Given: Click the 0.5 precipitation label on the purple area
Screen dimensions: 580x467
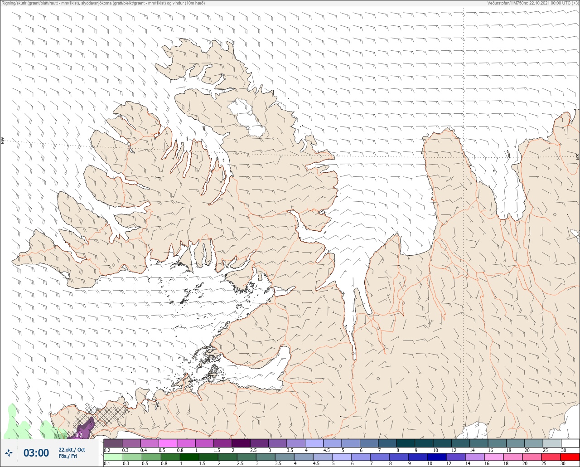Looking at the screenshot, I should click(x=79, y=435).
